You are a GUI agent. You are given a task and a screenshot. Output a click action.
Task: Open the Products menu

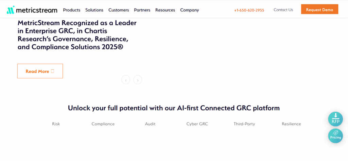(x=72, y=10)
